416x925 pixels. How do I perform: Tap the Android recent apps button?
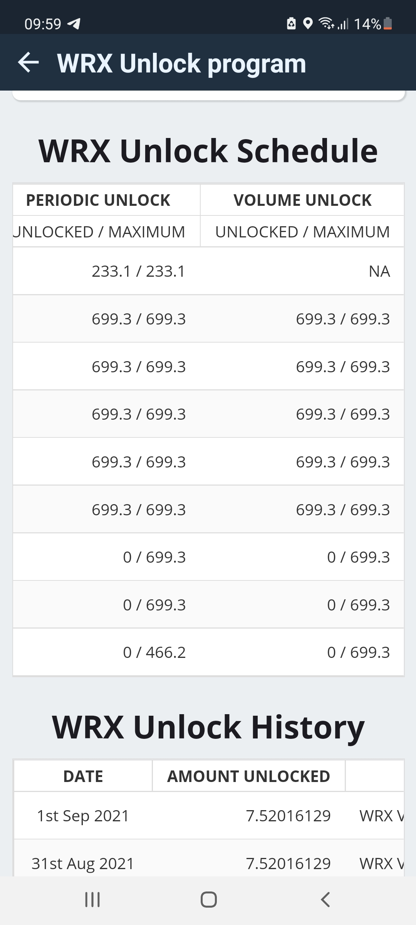pos(92,900)
